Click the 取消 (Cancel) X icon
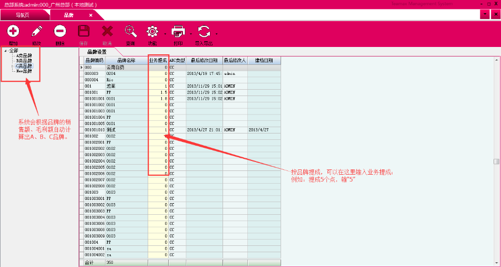This screenshot has width=501, height=267. tap(107, 32)
